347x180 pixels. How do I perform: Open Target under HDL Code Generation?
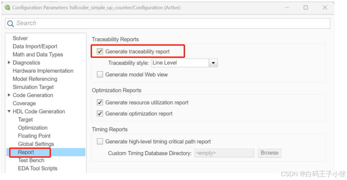click(25, 119)
